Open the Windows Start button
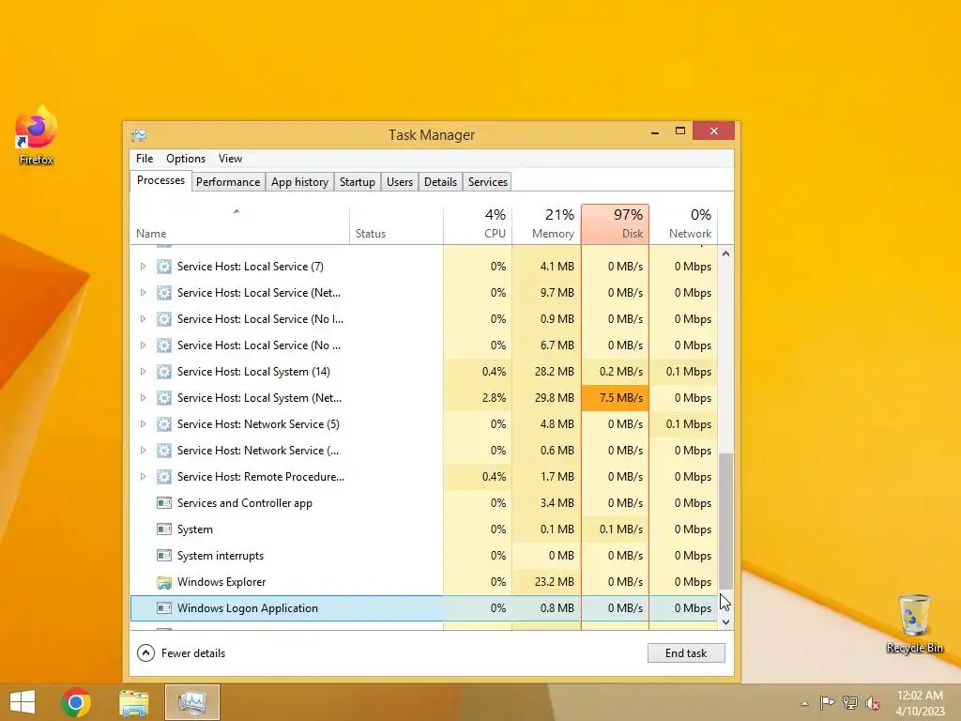The height and width of the screenshot is (721, 961). (23, 702)
